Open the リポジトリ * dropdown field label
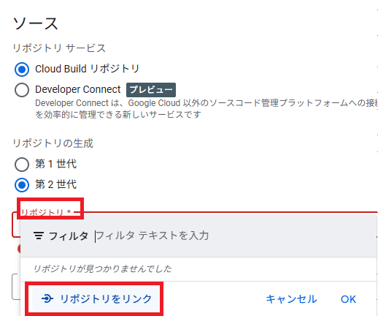The width and height of the screenshot is (378, 316). click(x=46, y=212)
